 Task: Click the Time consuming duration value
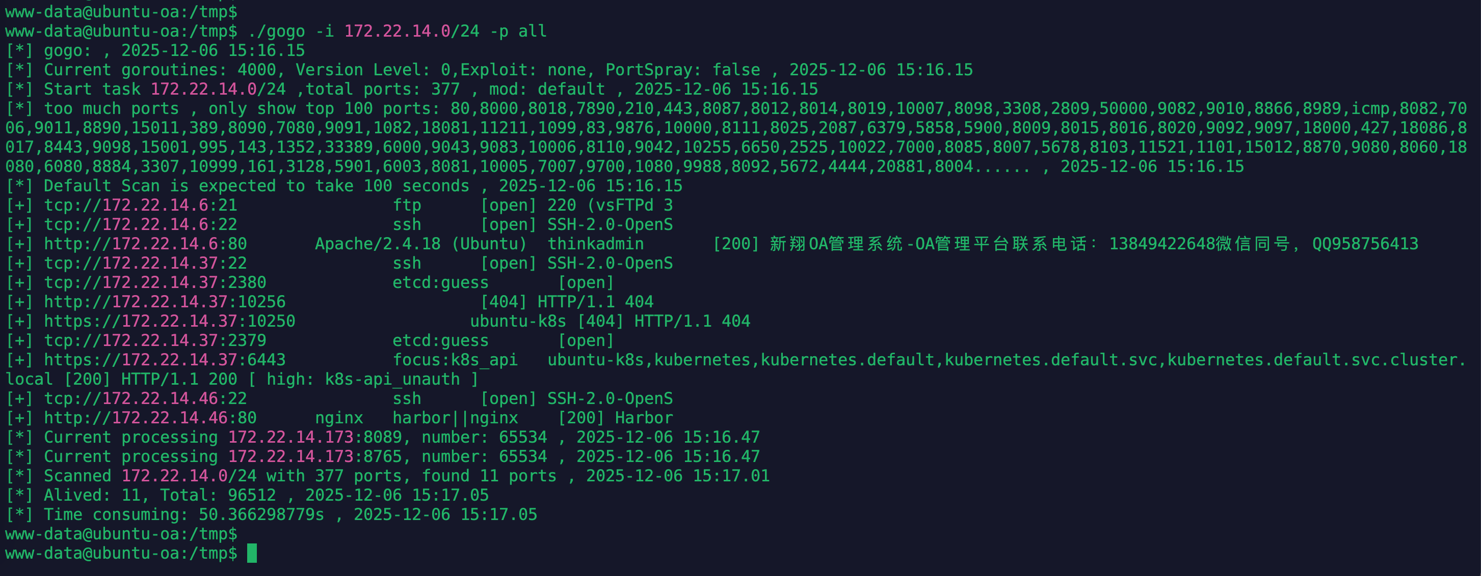pos(261,514)
